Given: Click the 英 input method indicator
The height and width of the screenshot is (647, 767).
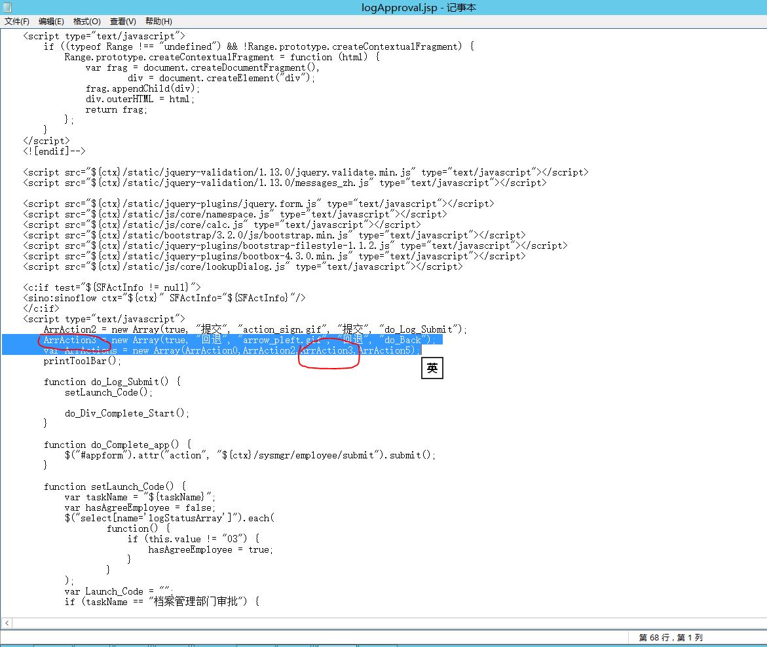Looking at the screenshot, I should pyautogui.click(x=432, y=368).
